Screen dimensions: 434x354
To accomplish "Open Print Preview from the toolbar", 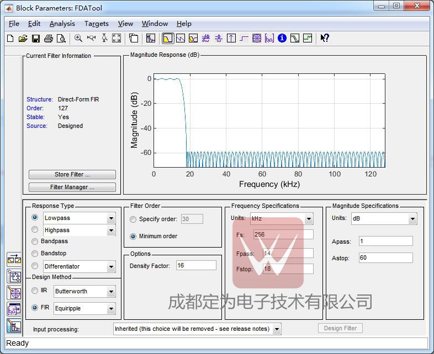I will pyautogui.click(x=61, y=38).
